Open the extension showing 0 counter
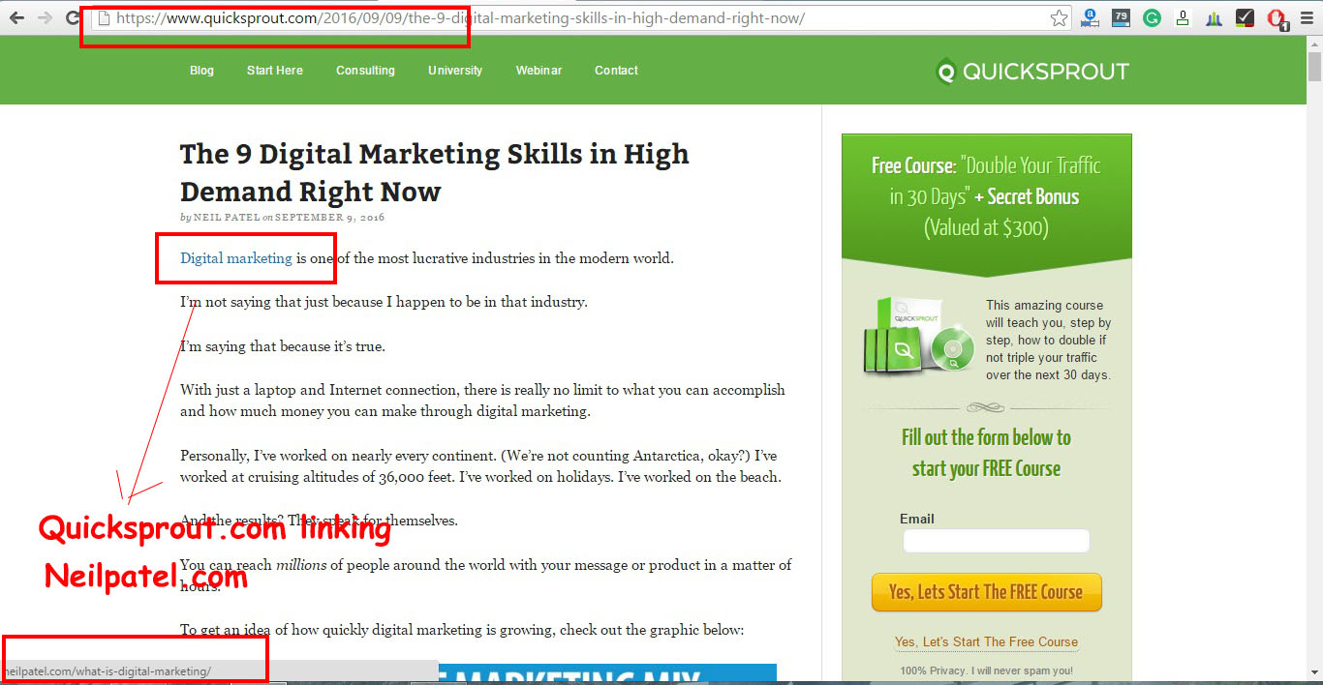The image size is (1323, 685). tap(1183, 17)
